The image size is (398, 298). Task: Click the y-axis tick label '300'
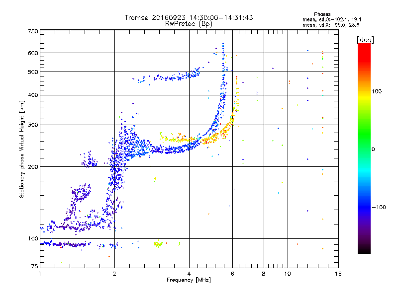tap(33, 125)
